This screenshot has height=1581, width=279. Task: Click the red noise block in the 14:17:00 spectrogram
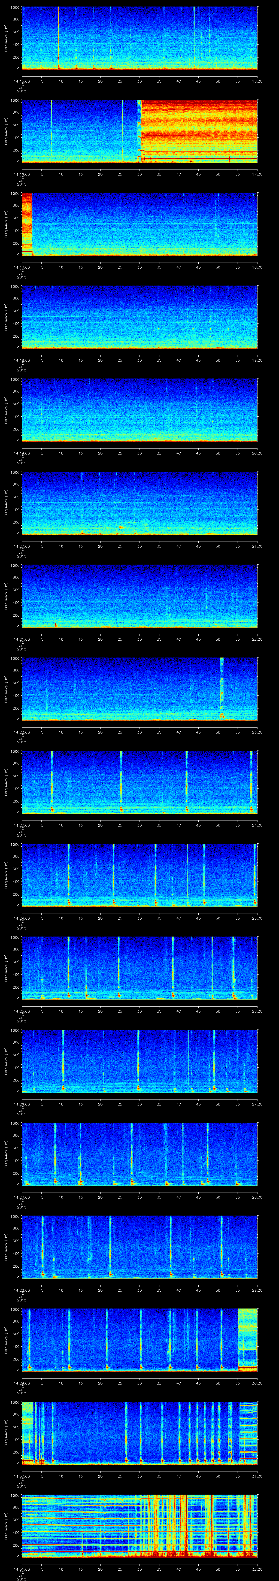click(26, 224)
